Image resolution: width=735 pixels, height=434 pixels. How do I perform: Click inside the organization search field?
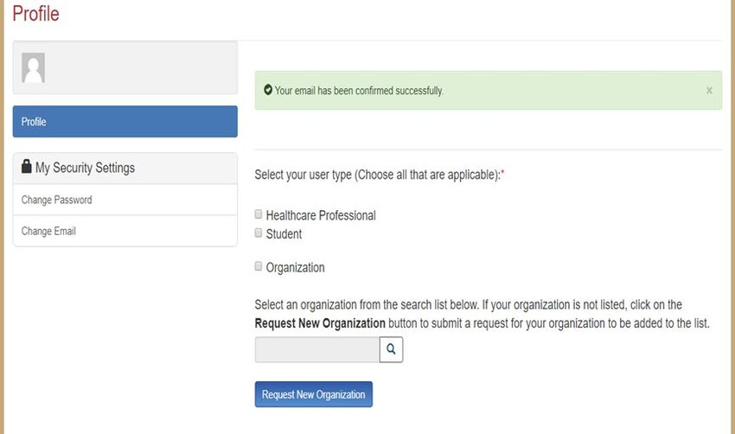[316, 349]
